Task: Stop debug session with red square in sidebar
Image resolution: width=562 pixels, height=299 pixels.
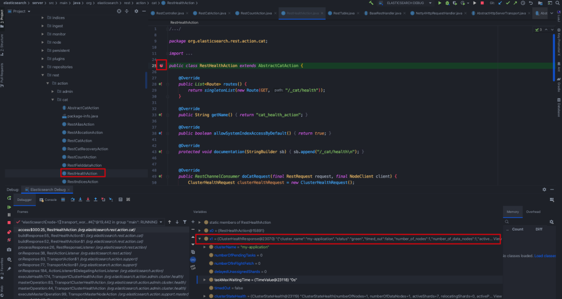Action: (9, 223)
